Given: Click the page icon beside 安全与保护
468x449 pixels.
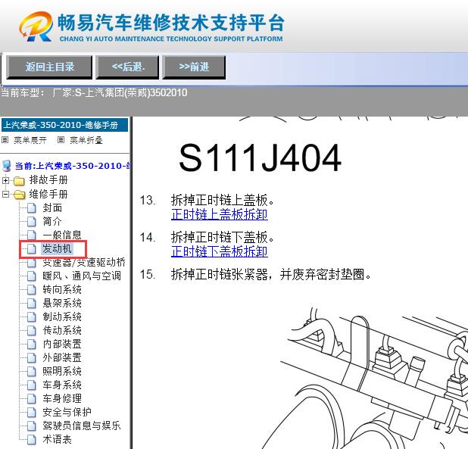Looking at the screenshot, I should pos(32,413).
